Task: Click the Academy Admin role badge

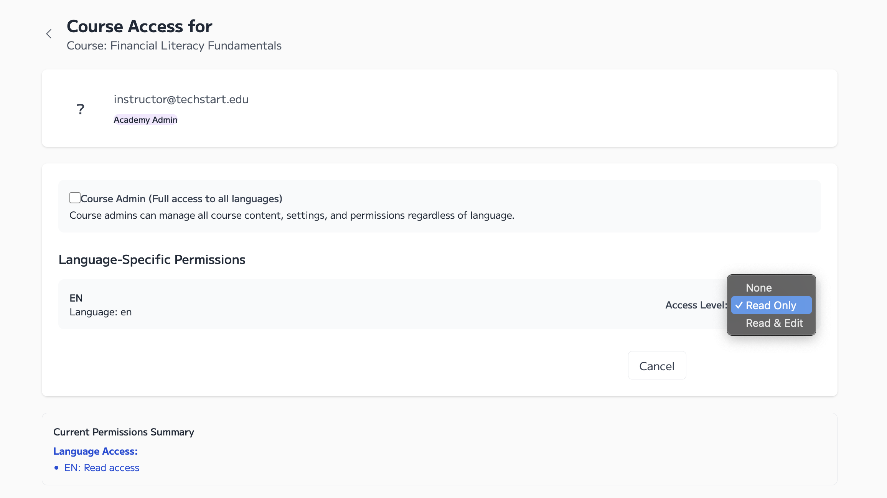Action: point(145,120)
